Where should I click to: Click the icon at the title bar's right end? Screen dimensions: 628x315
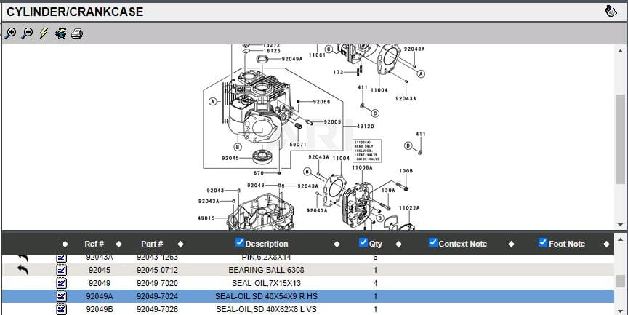(x=611, y=12)
